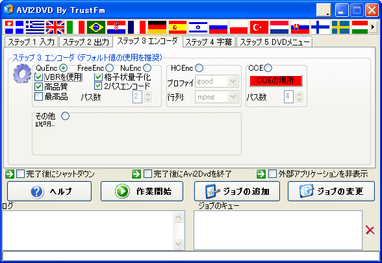This screenshot has width=382, height=263.
Task: Select the その他 radio button
Action: pyautogui.click(x=65, y=116)
